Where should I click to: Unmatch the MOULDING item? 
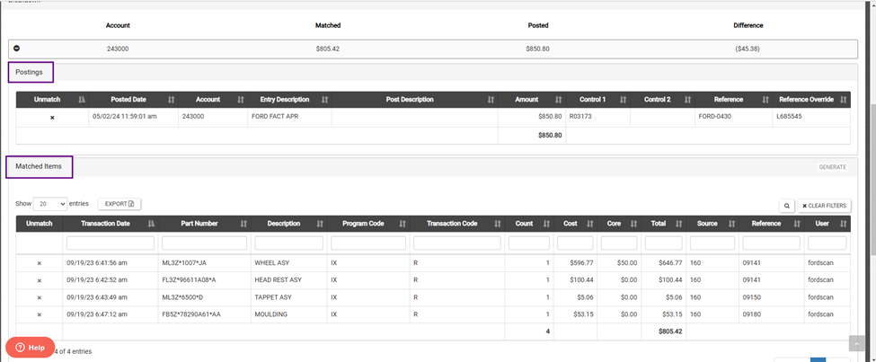pyautogui.click(x=40, y=315)
